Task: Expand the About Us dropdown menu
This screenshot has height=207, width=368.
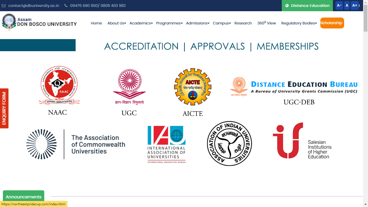Action: [117, 23]
